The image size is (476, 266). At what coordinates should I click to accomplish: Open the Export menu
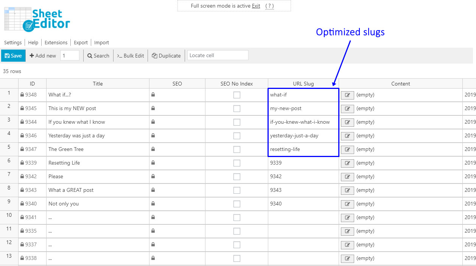click(81, 43)
